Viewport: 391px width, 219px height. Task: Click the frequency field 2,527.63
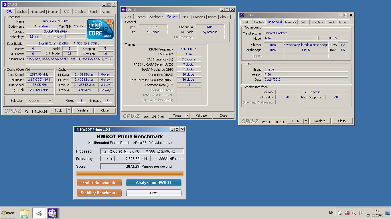pyautogui.click(x=127, y=159)
